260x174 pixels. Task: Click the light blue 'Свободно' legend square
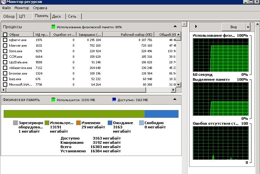point(141,123)
